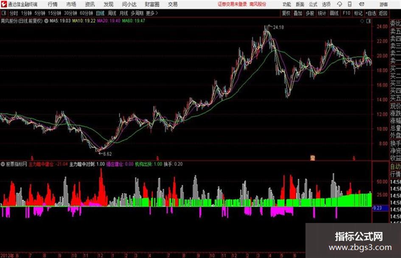Click the 24.18 peak price label
The image size is (401, 258).
[x=278, y=28]
